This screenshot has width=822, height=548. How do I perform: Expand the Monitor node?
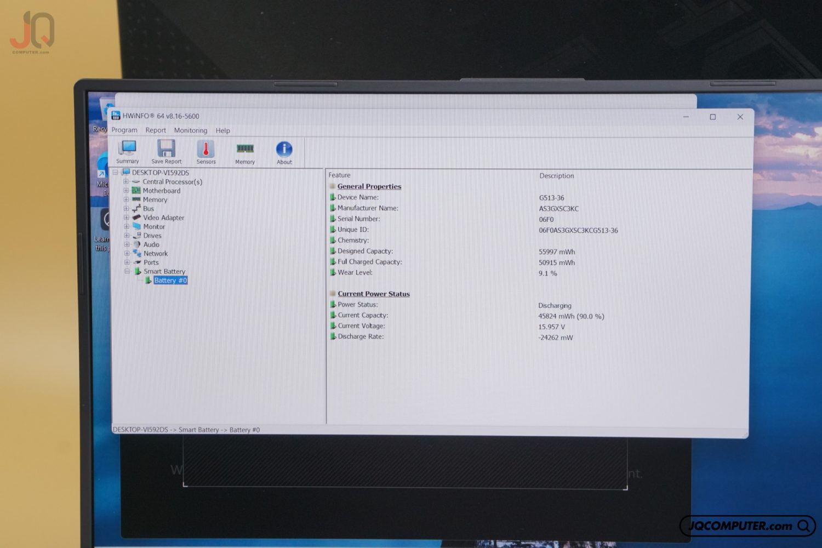127,226
